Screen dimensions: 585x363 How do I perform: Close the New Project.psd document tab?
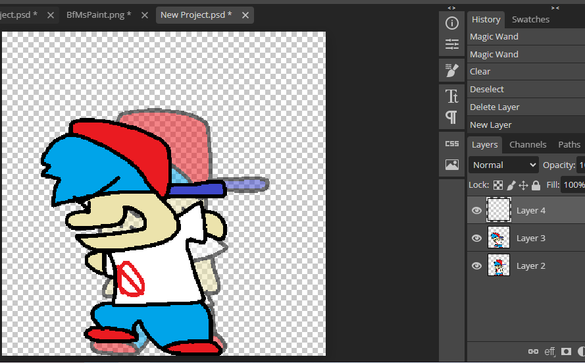tap(245, 15)
